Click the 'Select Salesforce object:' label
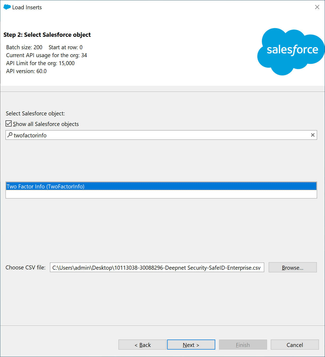Viewport: 325px width, 357px height. [x=35, y=114]
